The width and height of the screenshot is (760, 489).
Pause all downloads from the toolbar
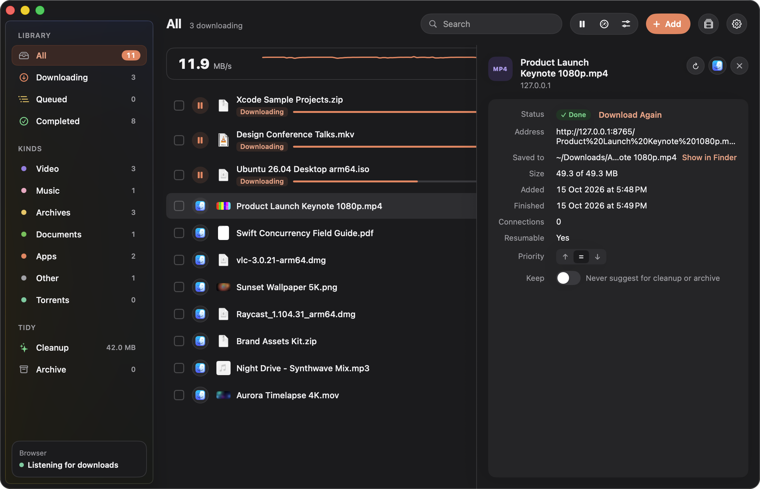(x=582, y=24)
